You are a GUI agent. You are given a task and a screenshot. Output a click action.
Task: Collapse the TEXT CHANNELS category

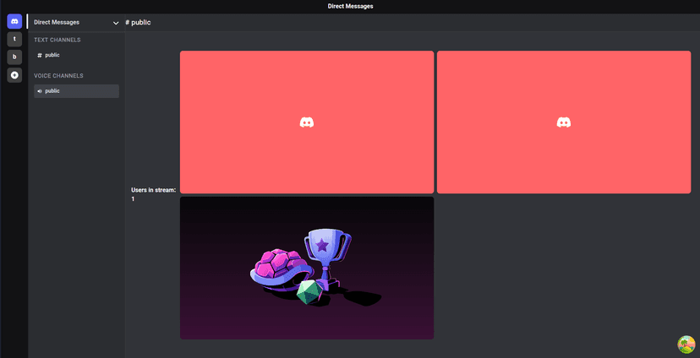pos(57,40)
